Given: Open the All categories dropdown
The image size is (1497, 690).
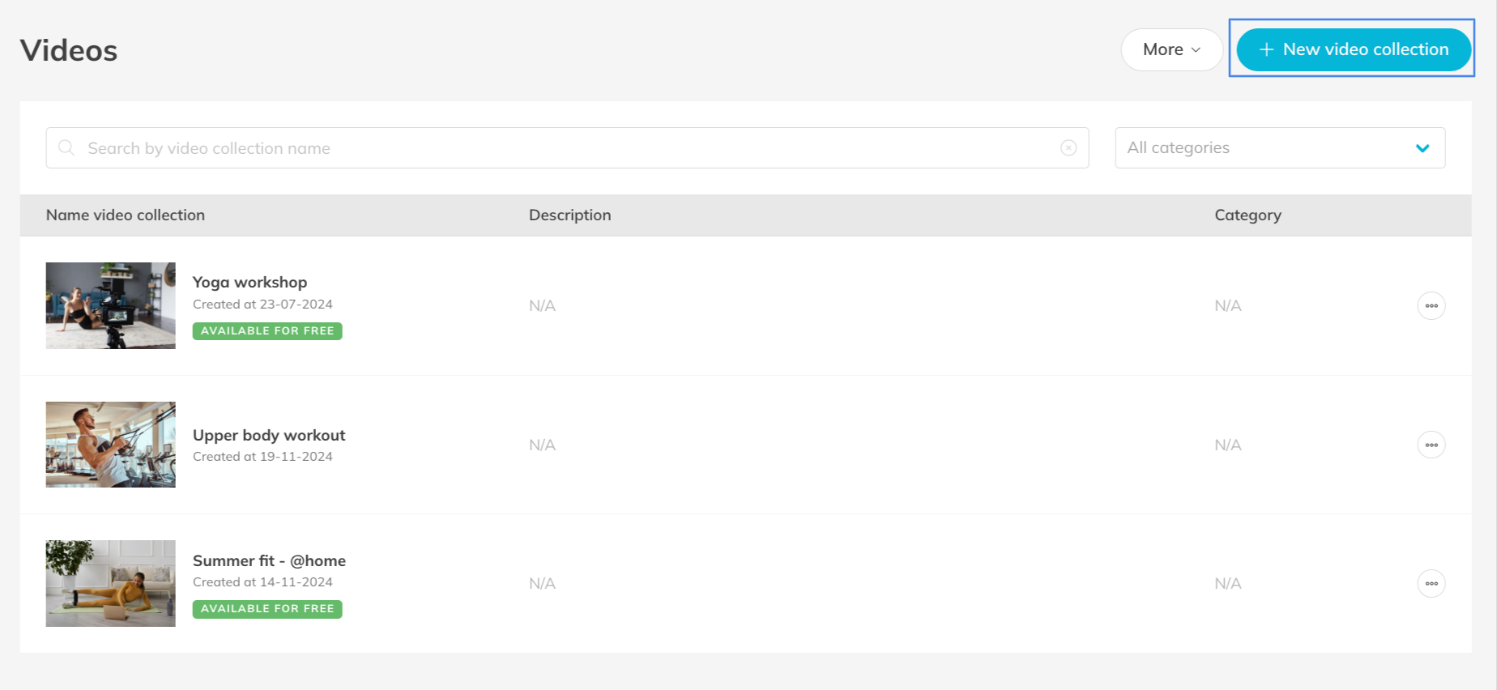Looking at the screenshot, I should point(1264,147).
